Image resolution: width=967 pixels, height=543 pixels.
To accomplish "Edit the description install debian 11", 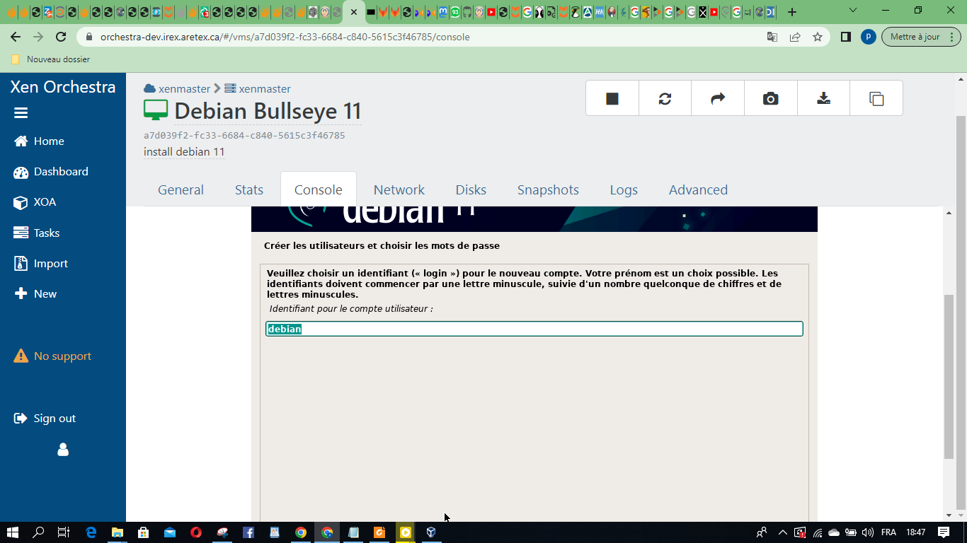I will (x=184, y=152).
